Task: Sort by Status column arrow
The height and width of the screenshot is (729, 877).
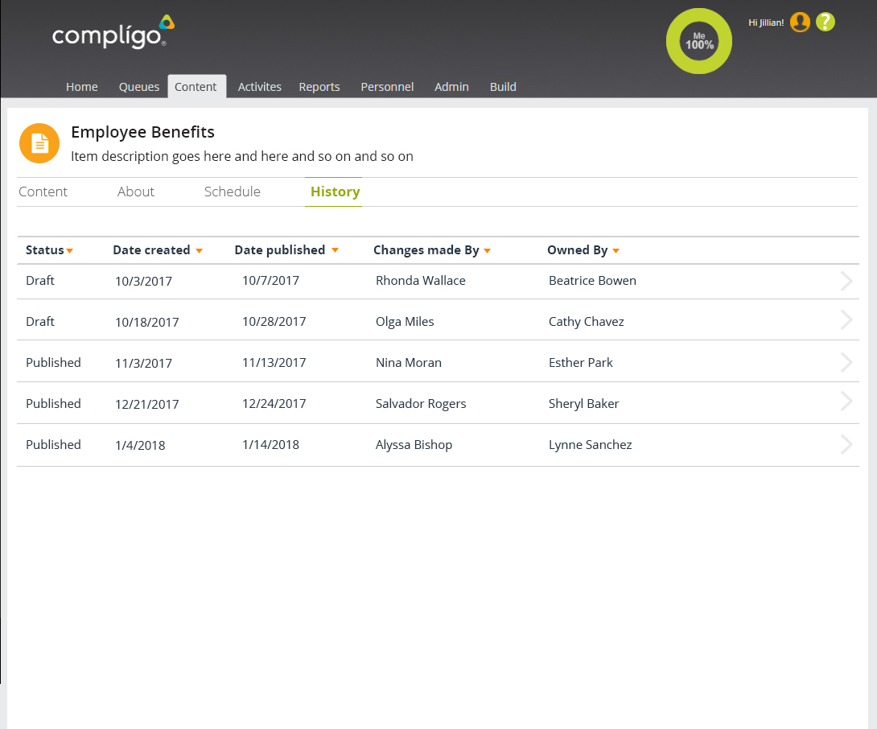Action: click(x=70, y=251)
